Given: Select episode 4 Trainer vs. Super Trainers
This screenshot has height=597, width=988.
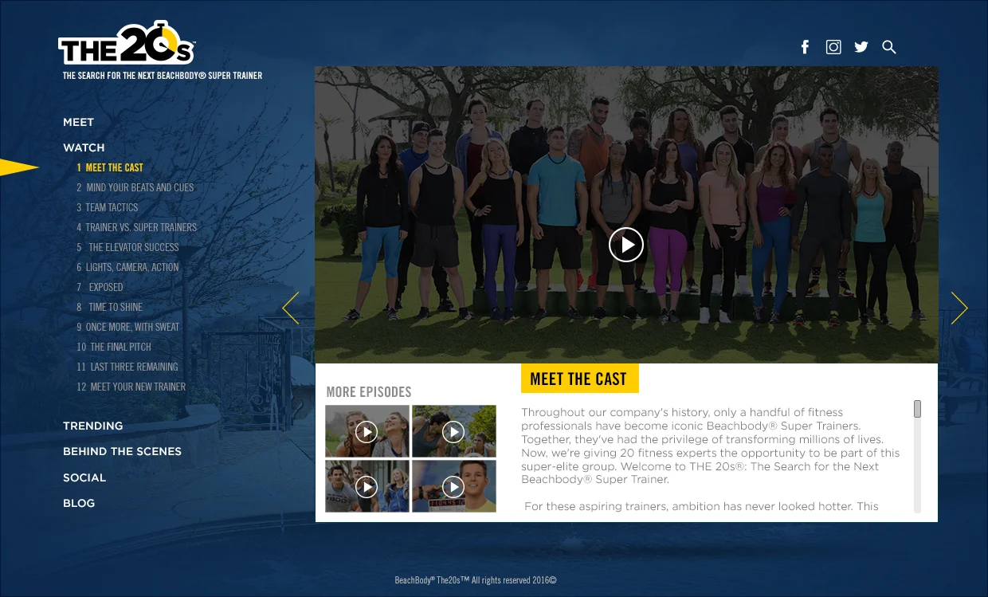Looking at the screenshot, I should [x=136, y=227].
